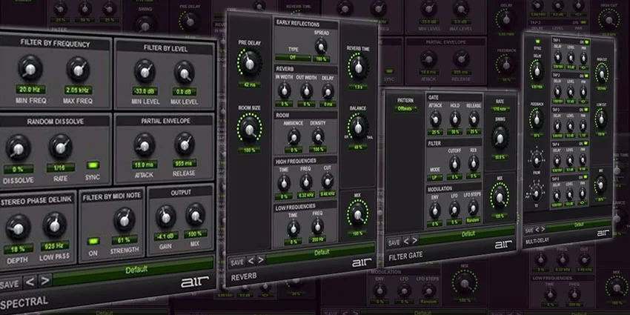
Task: Click the Early Reflections Spread knob
Action: (321, 46)
